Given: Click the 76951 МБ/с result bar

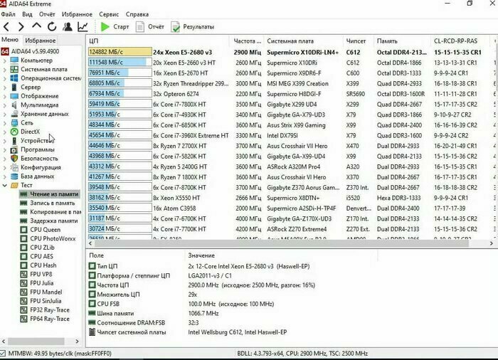Looking at the screenshot, I should (x=120, y=73).
